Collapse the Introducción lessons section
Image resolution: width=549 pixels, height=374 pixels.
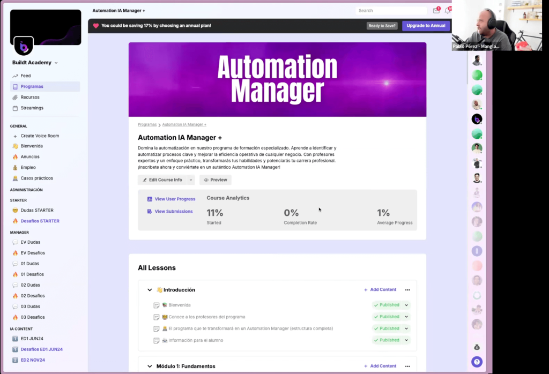tap(150, 289)
